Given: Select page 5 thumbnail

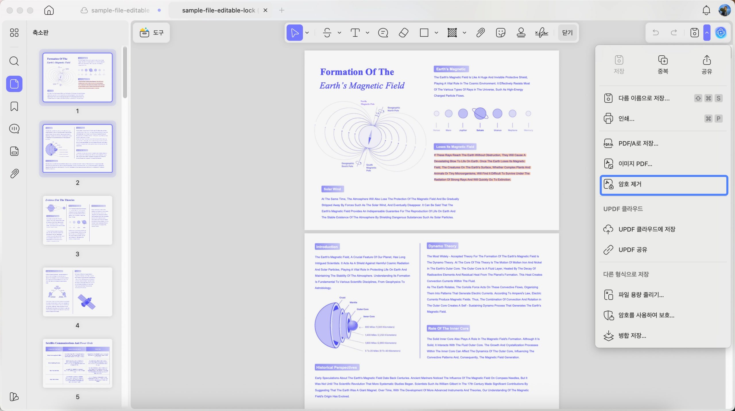Looking at the screenshot, I should (78, 363).
